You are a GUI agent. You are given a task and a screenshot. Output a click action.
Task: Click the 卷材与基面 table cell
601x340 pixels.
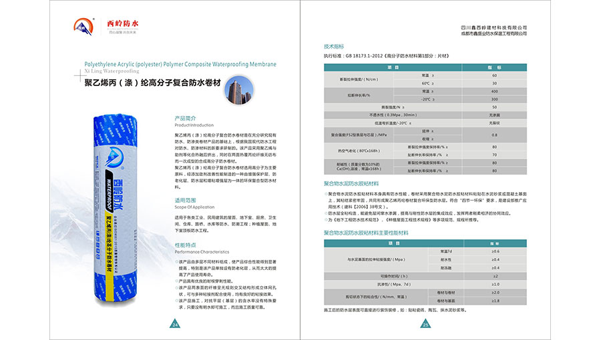446,301
